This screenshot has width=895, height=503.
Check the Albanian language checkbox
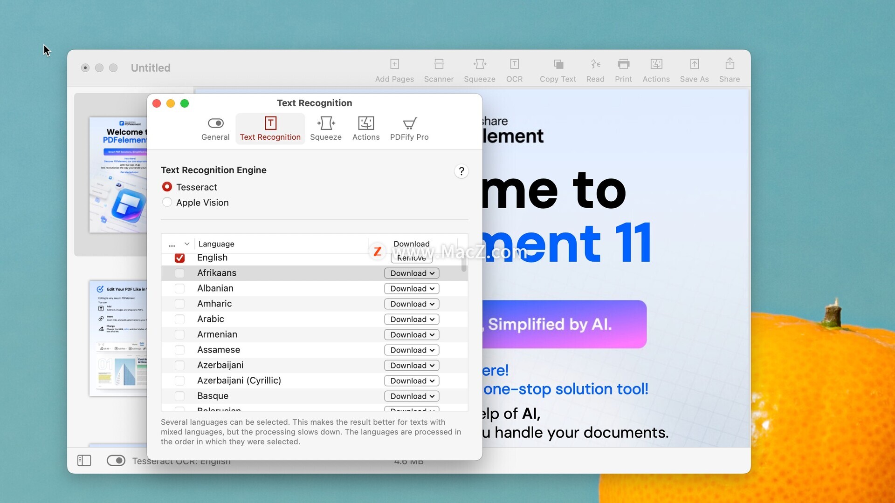click(179, 288)
